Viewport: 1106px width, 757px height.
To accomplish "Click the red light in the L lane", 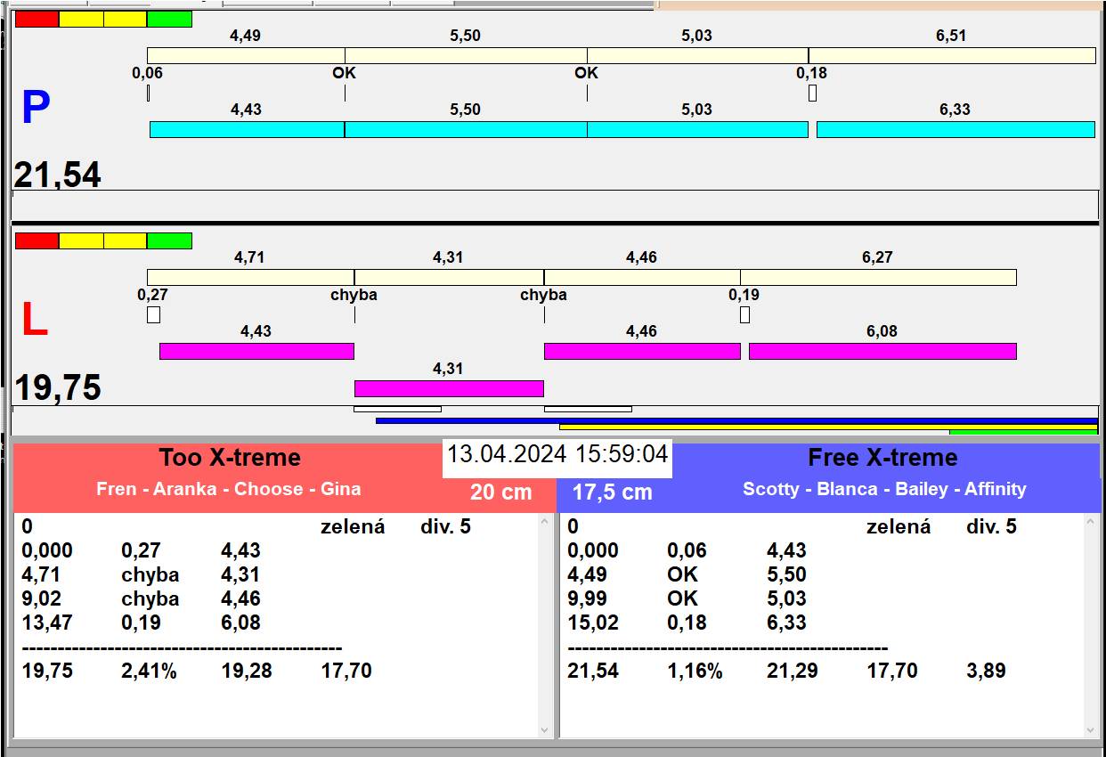I will [37, 240].
